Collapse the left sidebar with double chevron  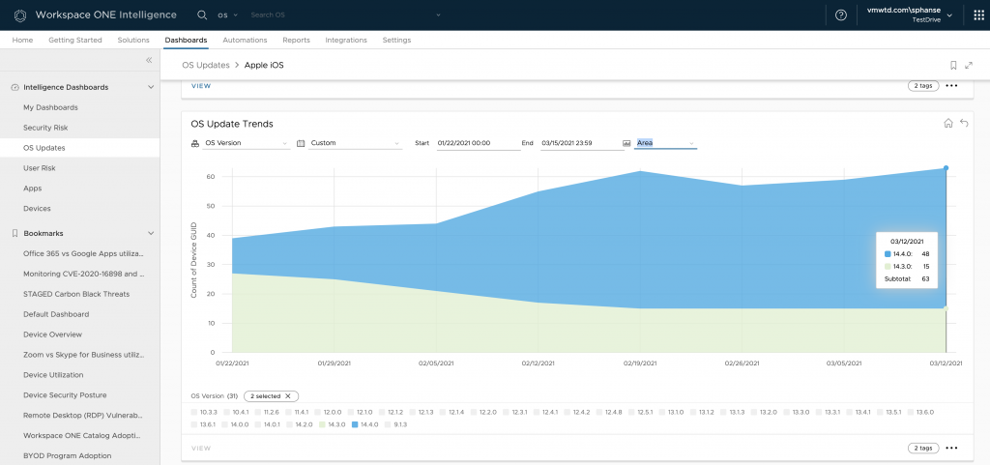[x=149, y=60]
